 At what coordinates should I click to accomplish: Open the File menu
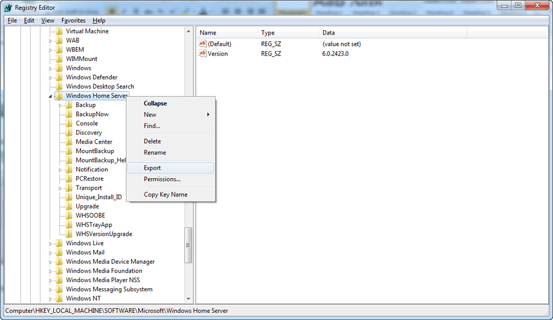[12, 21]
